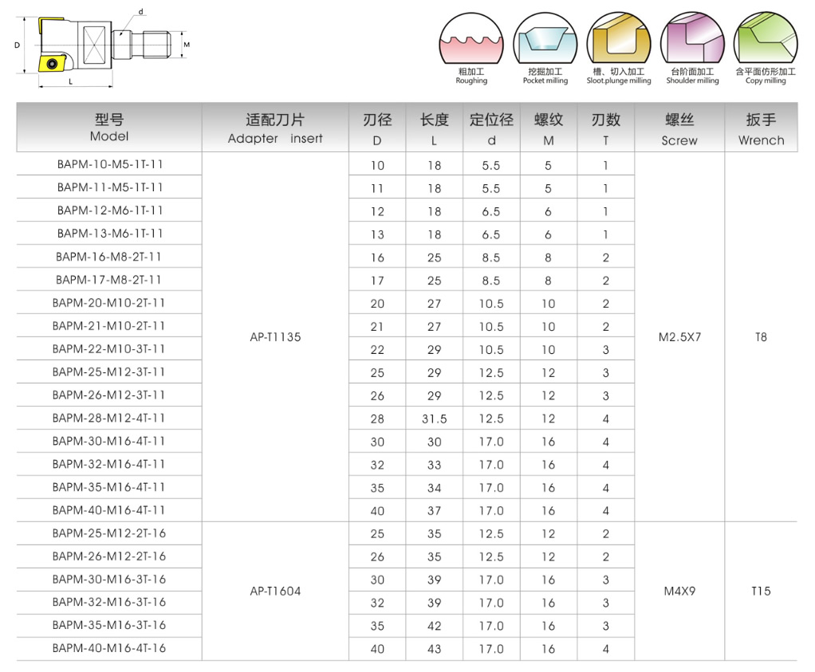Viewport: 815px width, 672px height.
Task: Select model BAPM-30-M16-3T-16
Action: pyautogui.click(x=109, y=579)
